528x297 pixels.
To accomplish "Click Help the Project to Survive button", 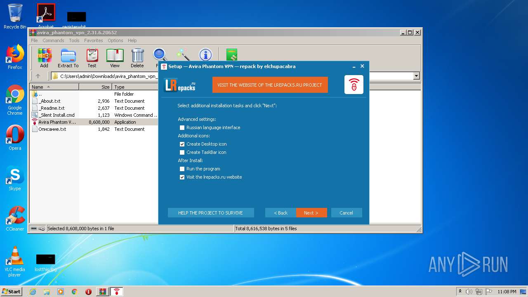I will 211,213.
